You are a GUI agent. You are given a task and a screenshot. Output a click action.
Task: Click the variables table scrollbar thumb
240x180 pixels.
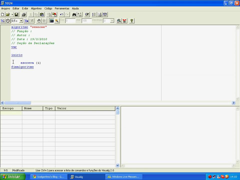(117, 112)
